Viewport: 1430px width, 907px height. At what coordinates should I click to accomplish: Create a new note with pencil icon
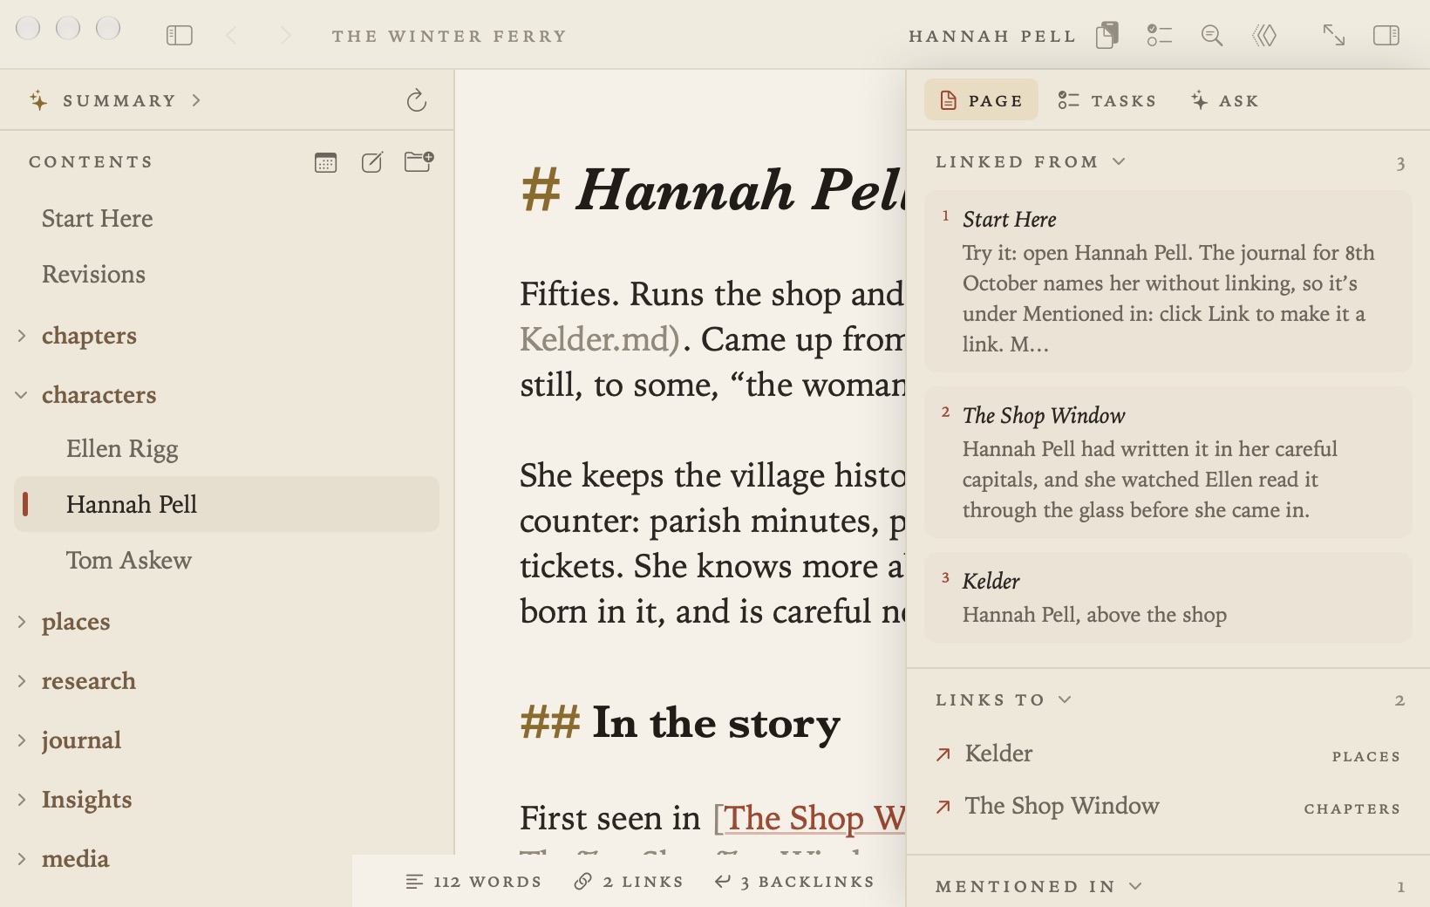[372, 162]
